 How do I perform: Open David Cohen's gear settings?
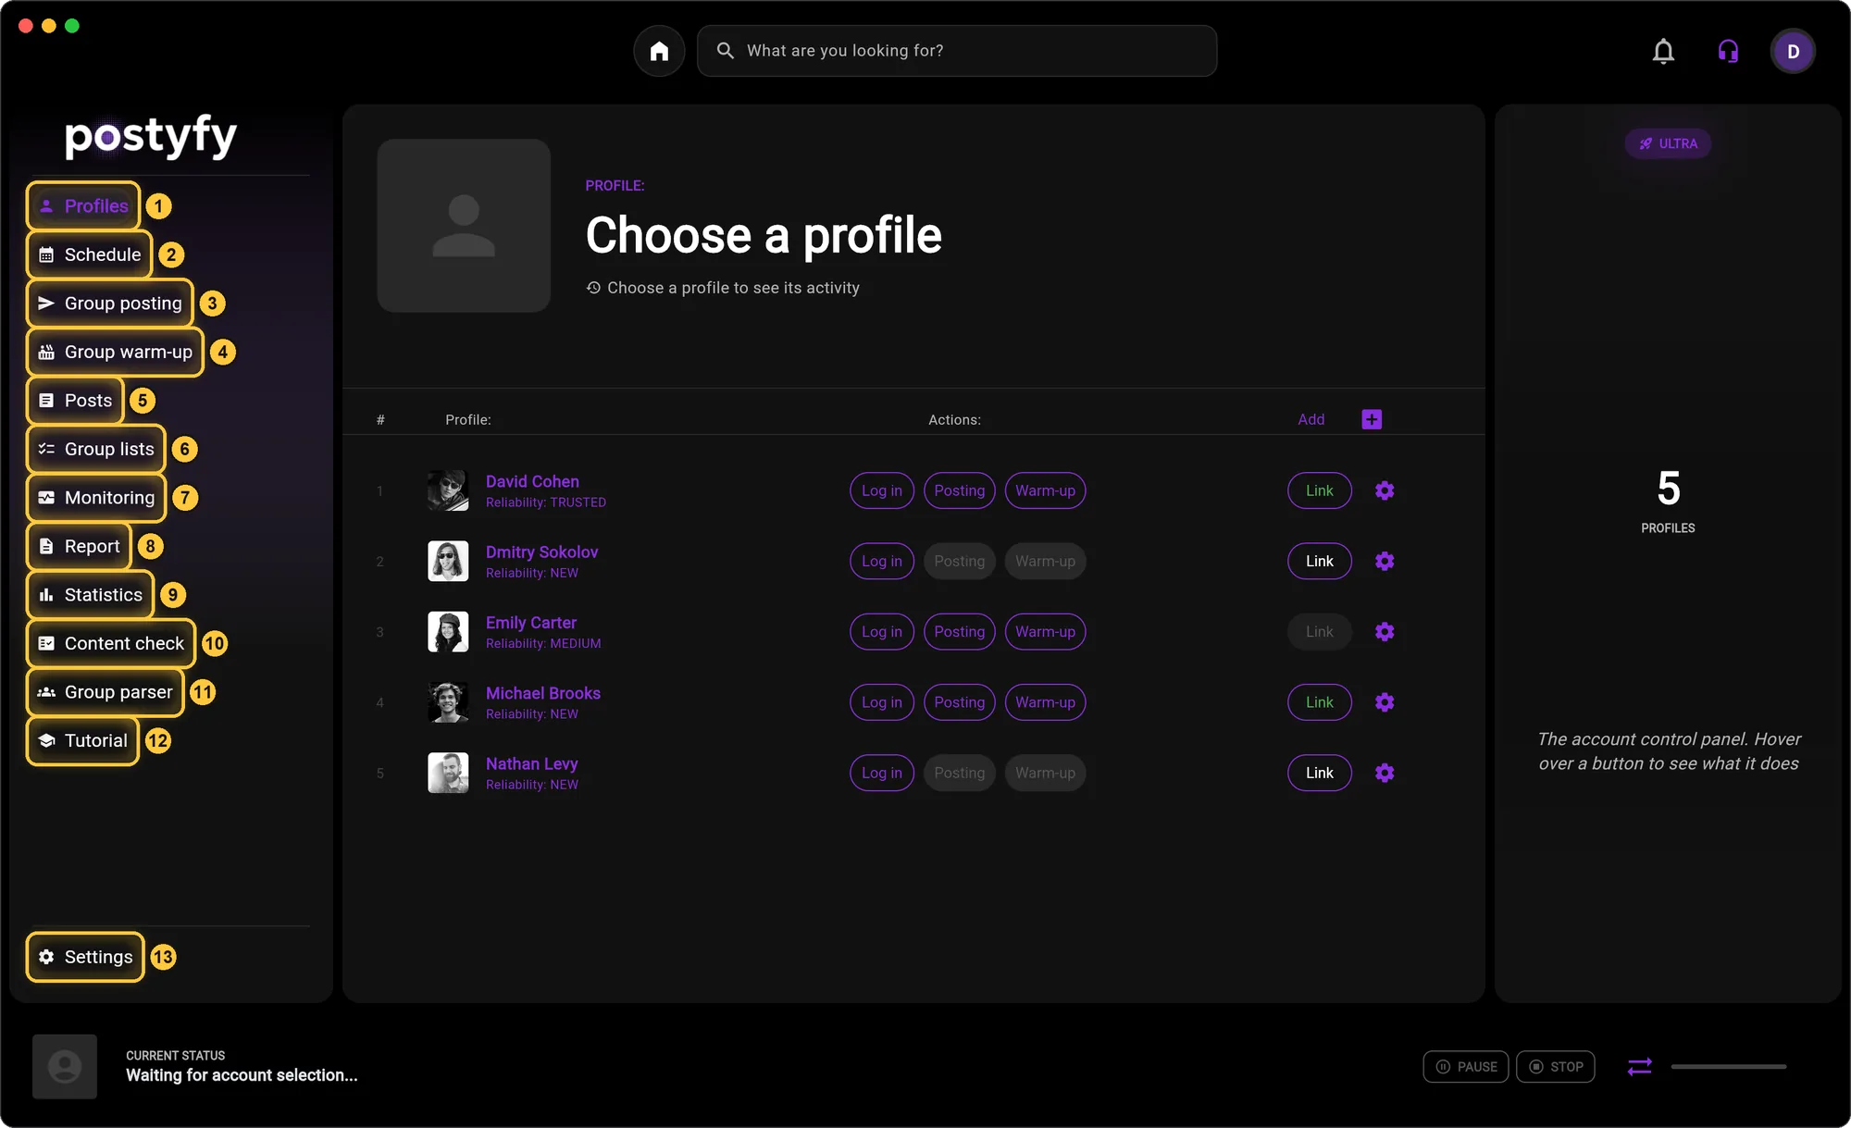pos(1385,490)
